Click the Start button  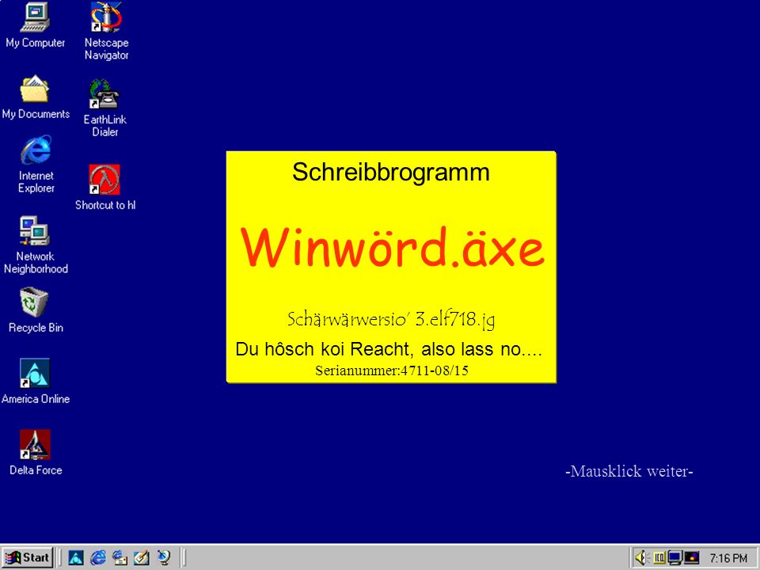tap(28, 558)
